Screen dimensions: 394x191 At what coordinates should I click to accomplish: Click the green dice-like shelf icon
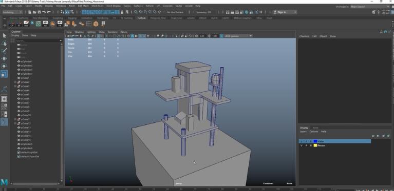(x=38, y=24)
